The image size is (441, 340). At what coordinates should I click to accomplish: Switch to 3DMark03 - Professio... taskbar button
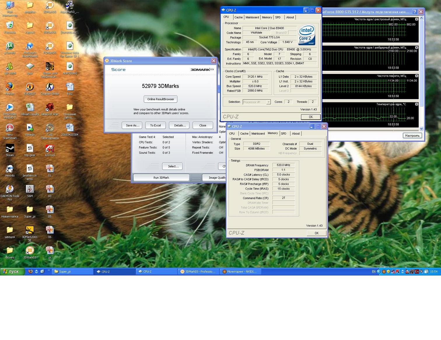coord(198,272)
